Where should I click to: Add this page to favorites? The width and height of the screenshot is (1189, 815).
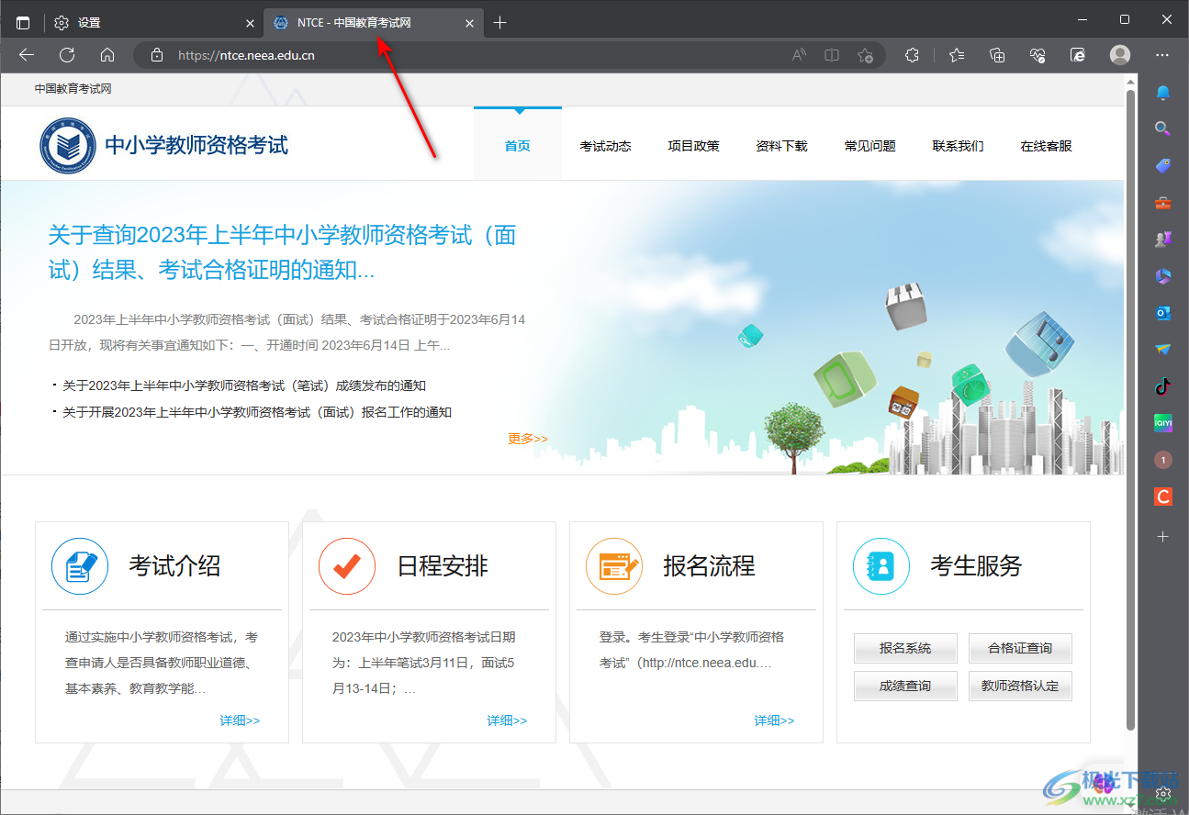coord(865,55)
